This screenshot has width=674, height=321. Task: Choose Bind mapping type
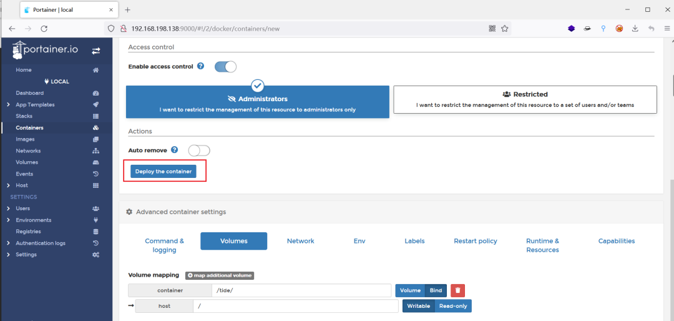point(436,290)
